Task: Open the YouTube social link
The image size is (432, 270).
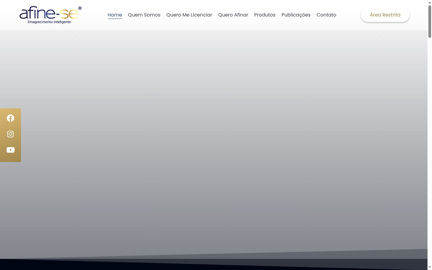Action: pos(10,150)
